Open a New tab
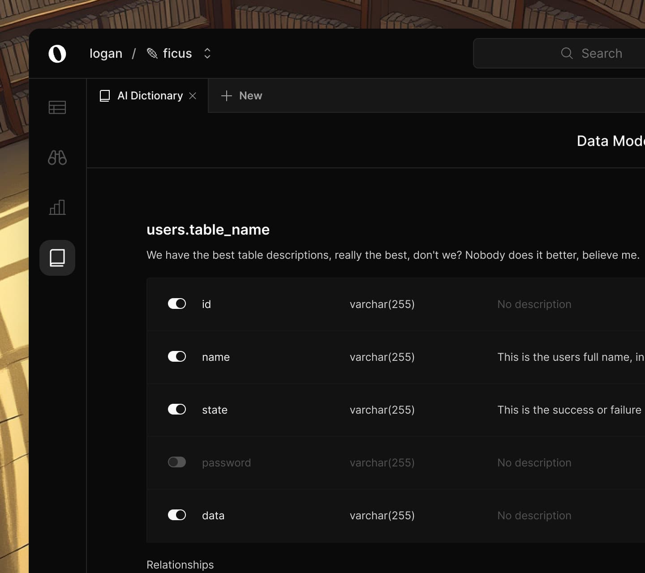Viewport: 645px width, 573px height. click(x=241, y=96)
